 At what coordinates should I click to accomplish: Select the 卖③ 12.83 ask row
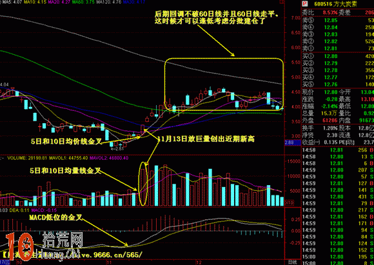pyautogui.click(x=338, y=34)
